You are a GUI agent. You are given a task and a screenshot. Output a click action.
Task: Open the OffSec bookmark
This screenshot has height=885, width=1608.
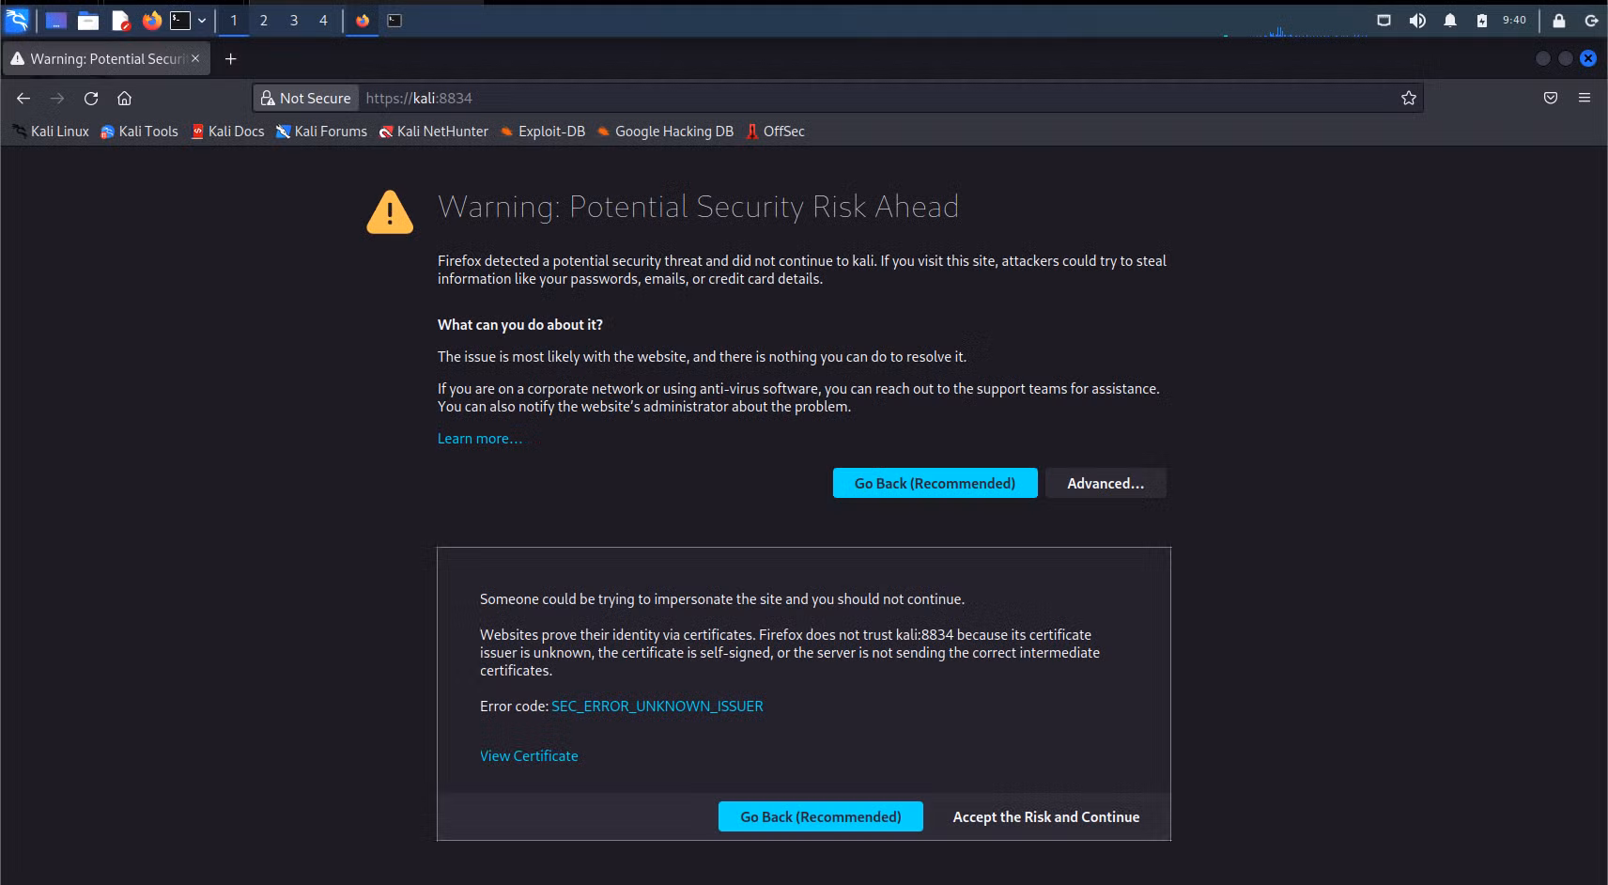coord(776,132)
